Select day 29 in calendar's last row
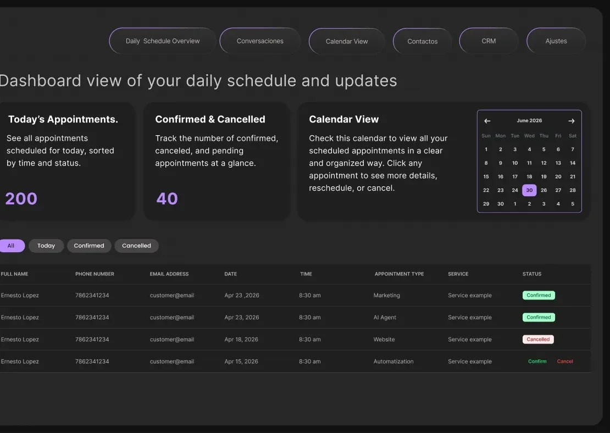 486,204
